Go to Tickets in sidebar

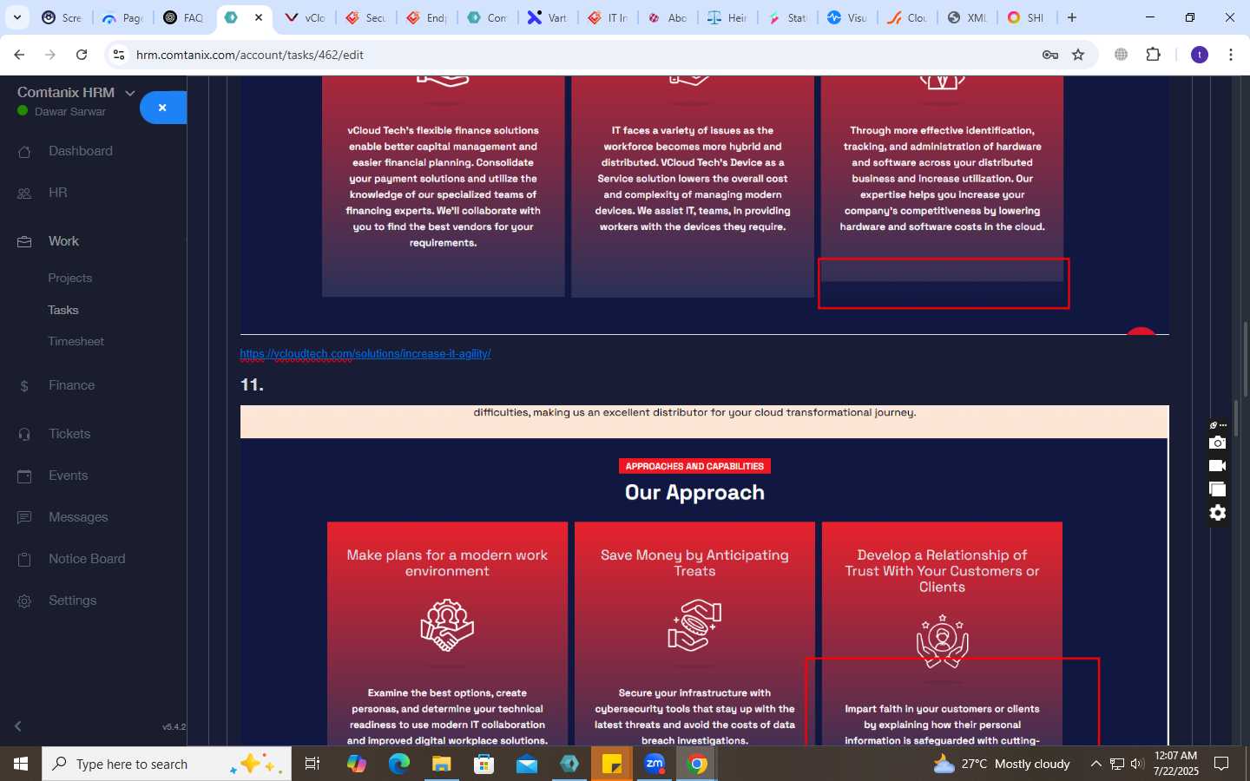(x=69, y=434)
